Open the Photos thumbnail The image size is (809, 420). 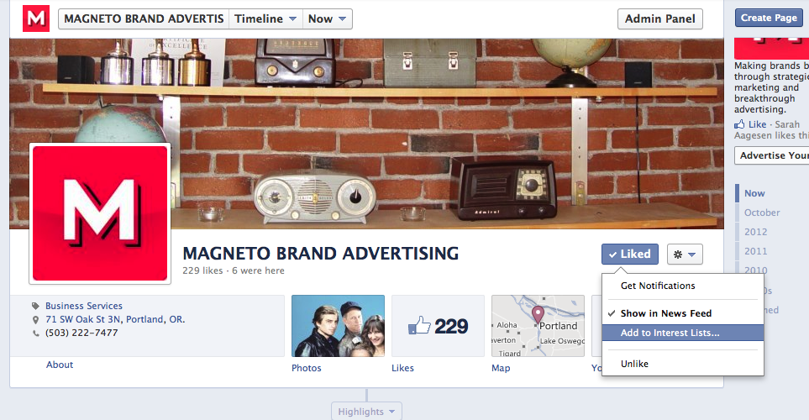[338, 326]
